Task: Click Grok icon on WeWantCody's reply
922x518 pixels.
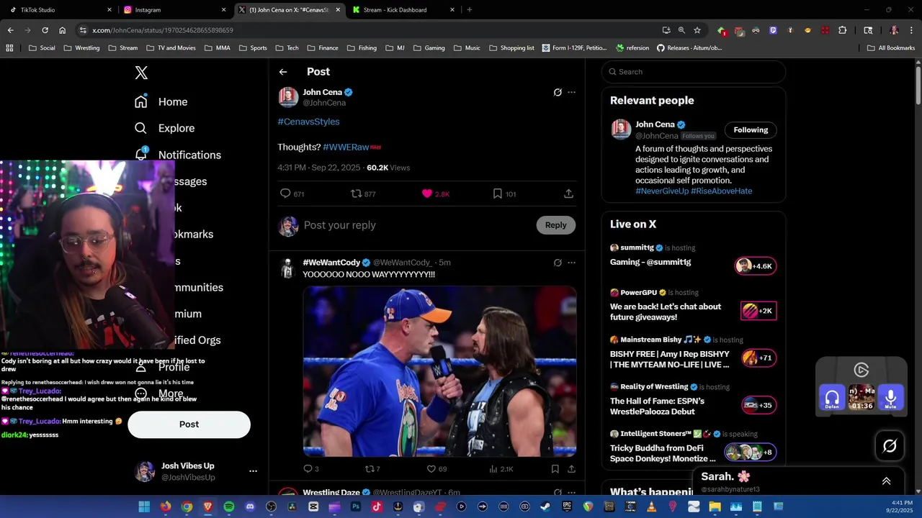Action: pos(558,263)
